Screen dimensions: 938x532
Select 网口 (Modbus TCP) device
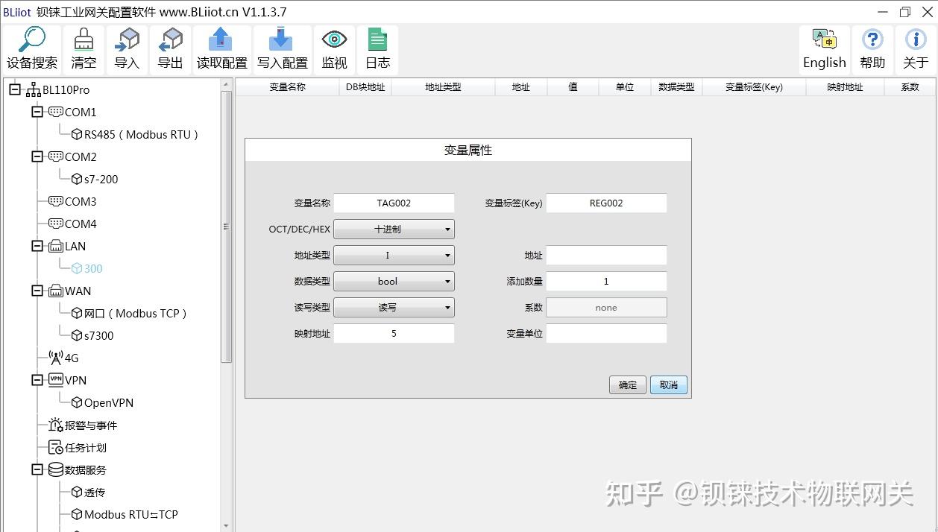[x=136, y=313]
